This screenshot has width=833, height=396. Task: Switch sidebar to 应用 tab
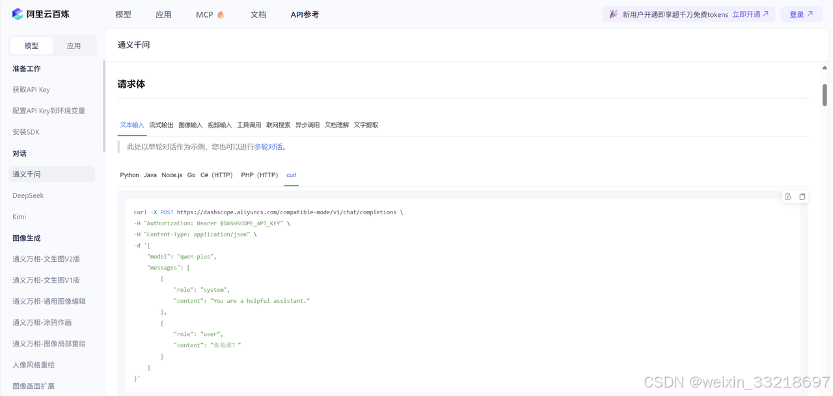coord(74,46)
